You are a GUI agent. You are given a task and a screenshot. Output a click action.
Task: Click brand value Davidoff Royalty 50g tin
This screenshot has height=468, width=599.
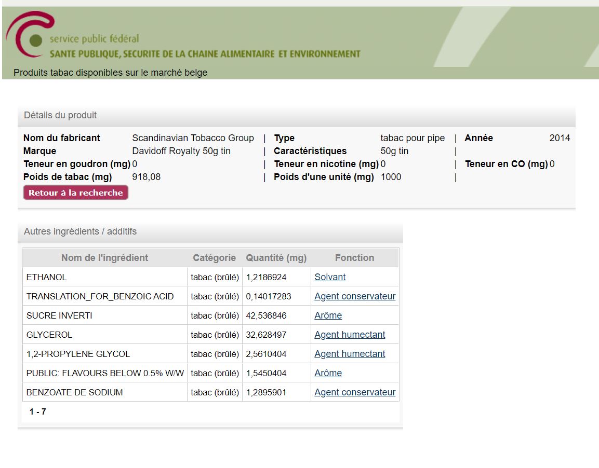click(x=181, y=151)
